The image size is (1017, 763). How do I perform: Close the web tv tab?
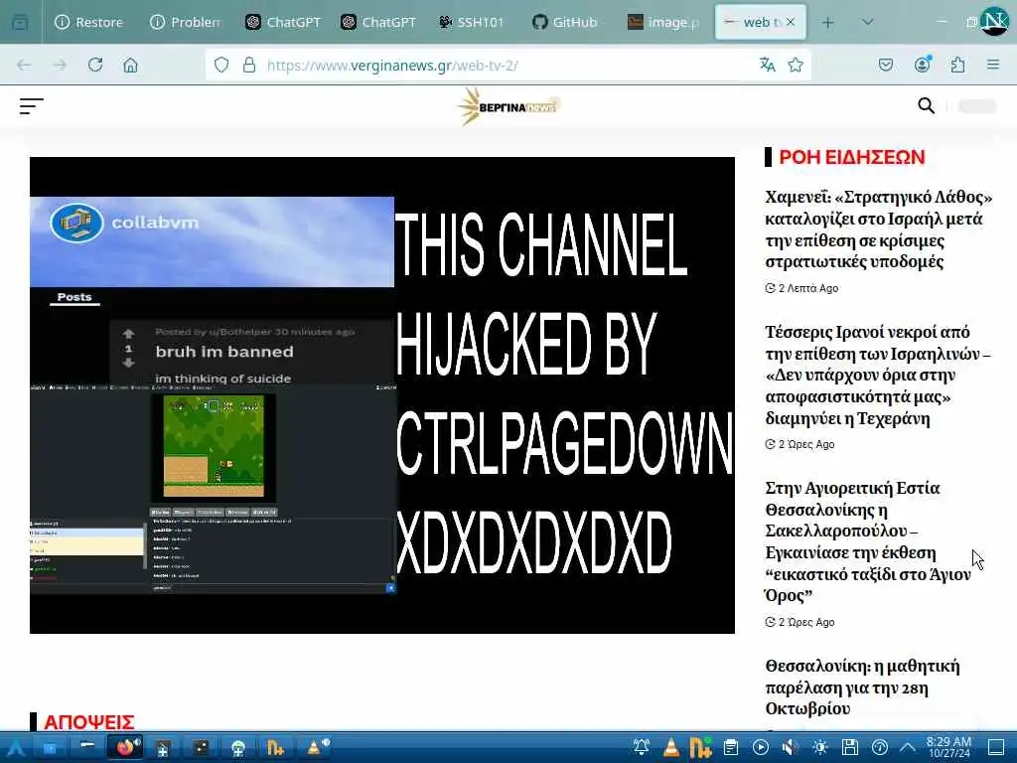coord(791,22)
